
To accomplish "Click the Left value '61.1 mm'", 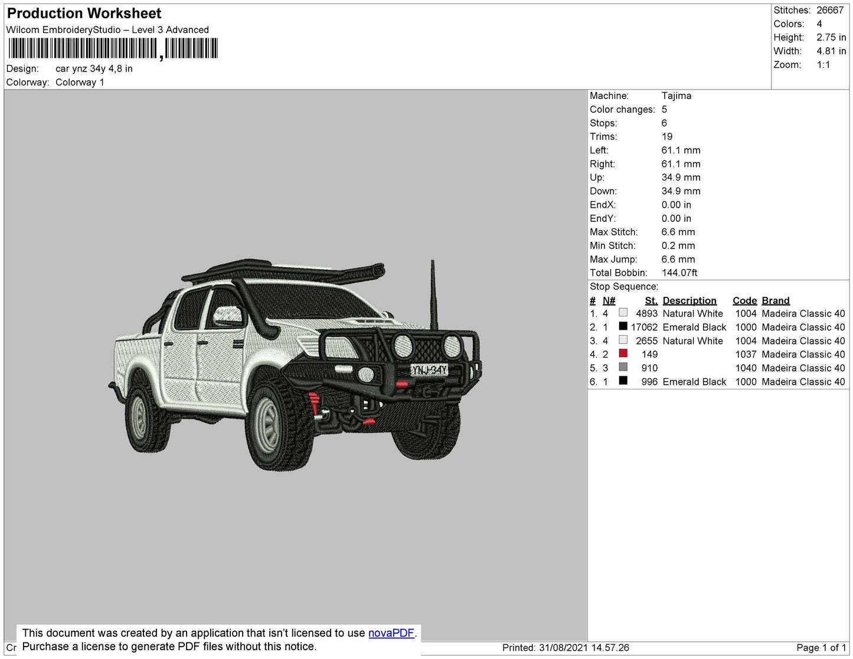I will tap(681, 150).
